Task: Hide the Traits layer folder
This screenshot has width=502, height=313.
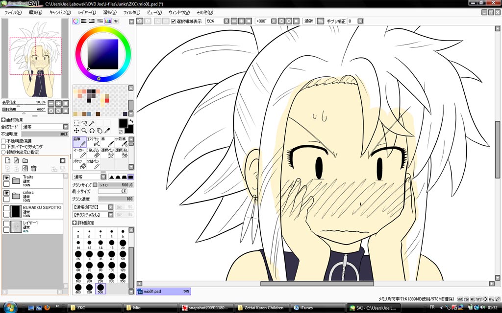Action: click(6, 178)
